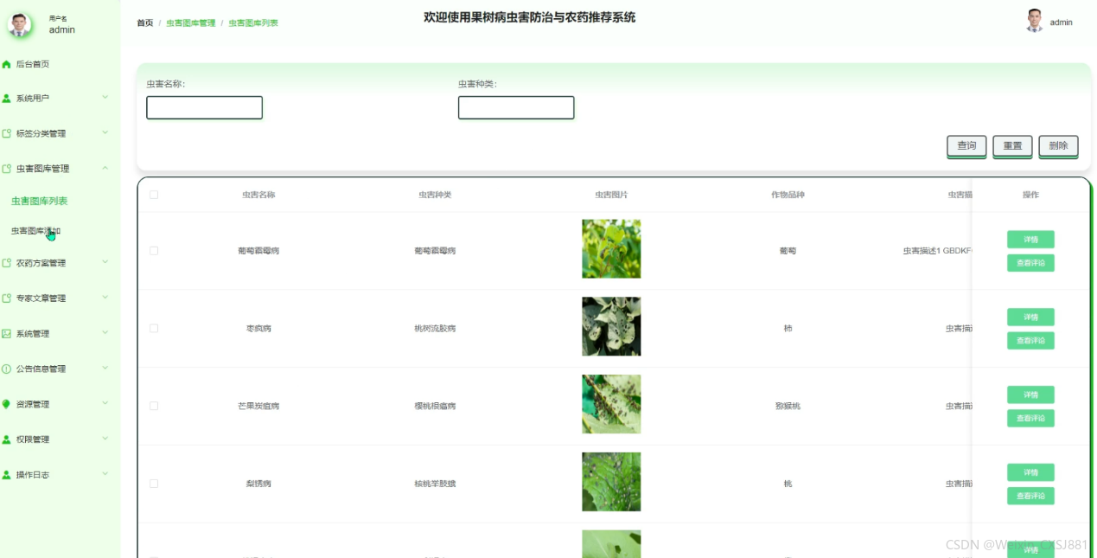Open the 虫害图库添加 submenu item
The height and width of the screenshot is (558, 1097).
pos(35,231)
